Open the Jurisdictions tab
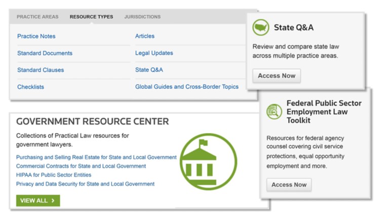This screenshot has height=218, width=389. coord(142,17)
